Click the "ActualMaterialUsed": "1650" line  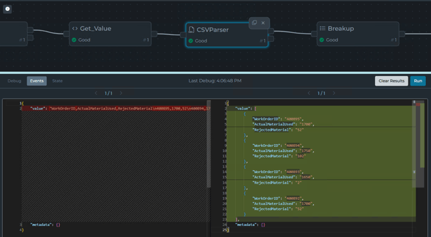point(284,177)
